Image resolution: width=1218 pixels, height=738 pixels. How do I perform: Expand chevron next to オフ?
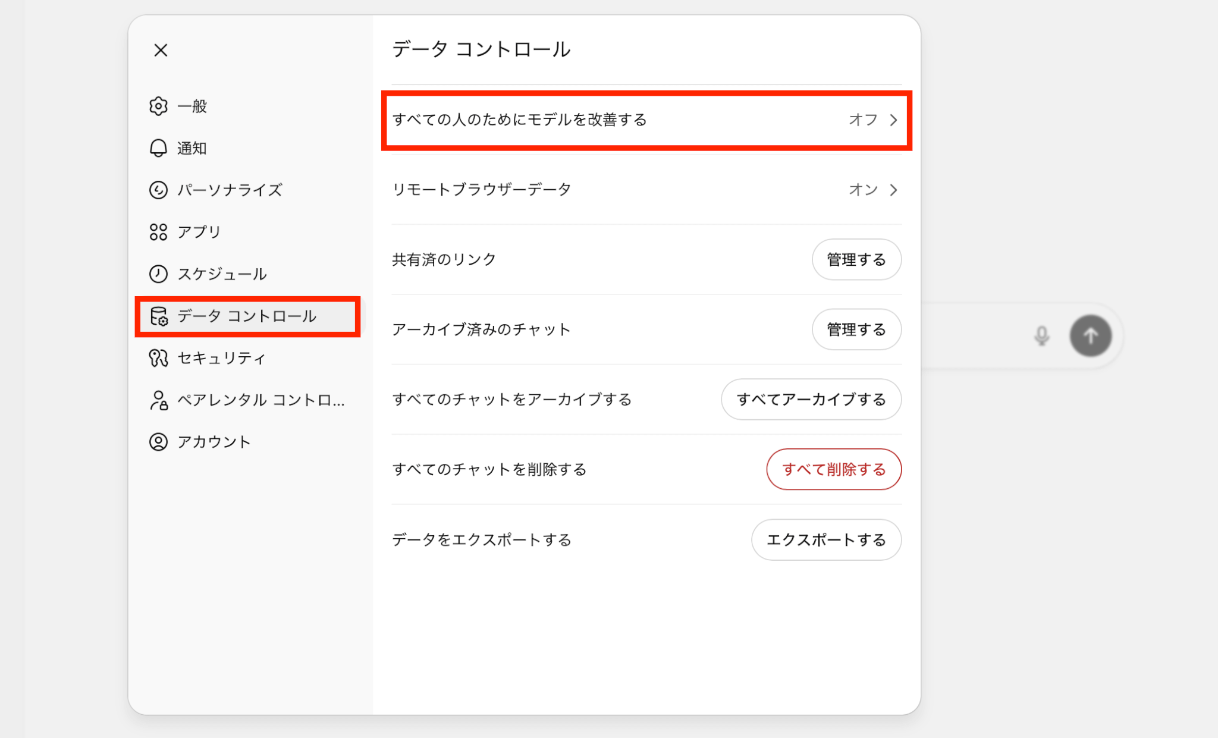(x=893, y=120)
